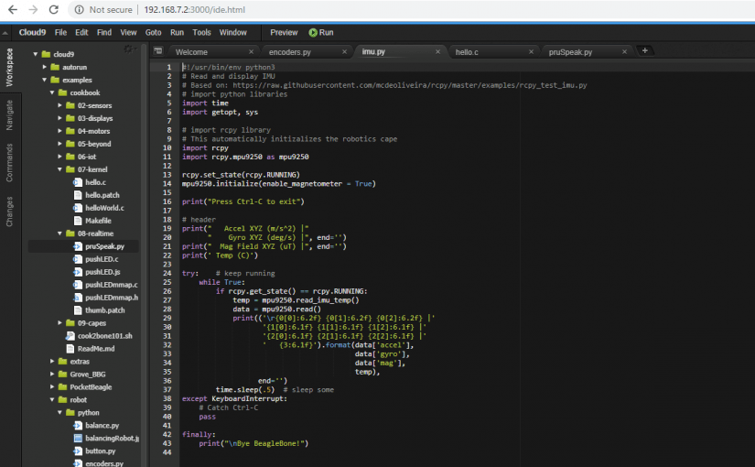Expand the 05-beyond folder
The height and width of the screenshot is (467, 755).
point(59,144)
